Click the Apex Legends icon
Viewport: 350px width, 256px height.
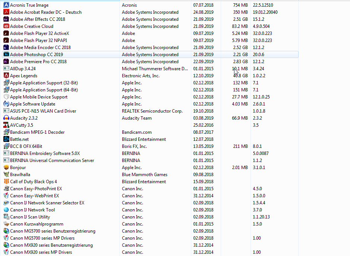tap(6, 76)
